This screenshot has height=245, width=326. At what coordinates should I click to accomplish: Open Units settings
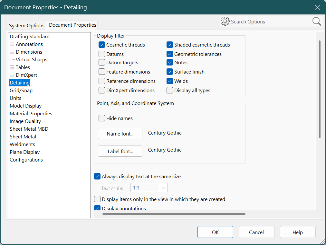15,98
